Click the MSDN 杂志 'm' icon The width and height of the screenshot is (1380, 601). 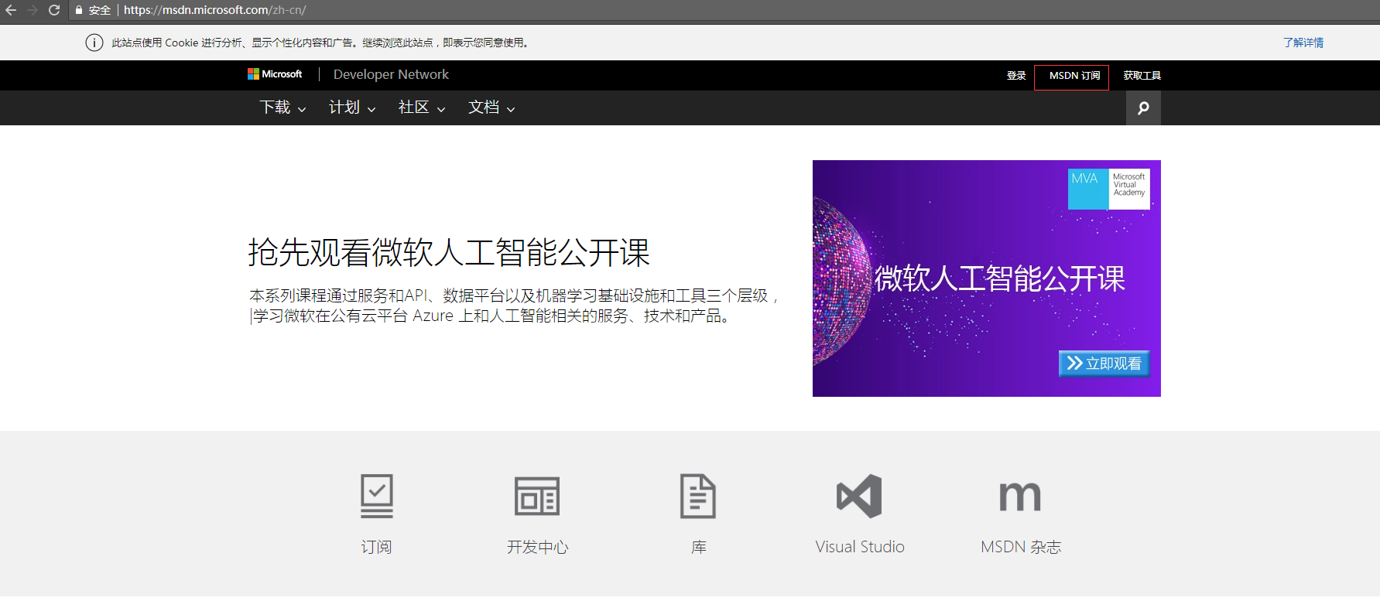pos(1020,496)
